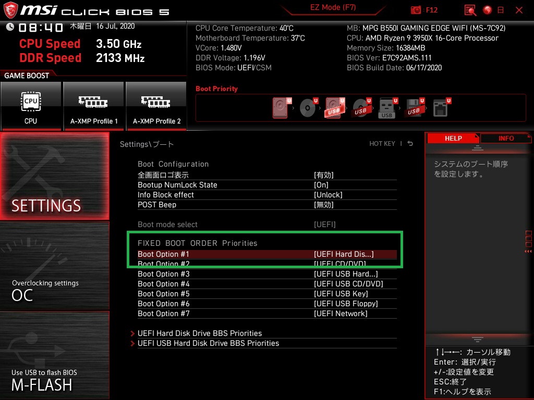Switch to the HELP tab
This screenshot has height=400, width=534.
pos(453,139)
